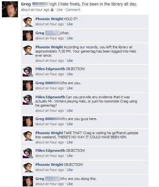
Task: Click Greg's avatar beside 'Why are you doing this.'
Action: [28, 181]
